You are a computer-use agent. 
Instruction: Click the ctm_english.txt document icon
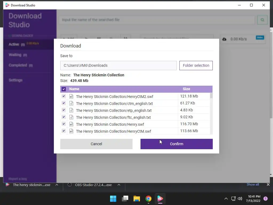71,103
